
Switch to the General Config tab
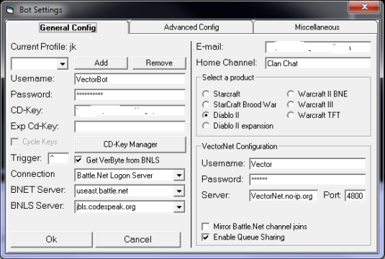point(68,27)
